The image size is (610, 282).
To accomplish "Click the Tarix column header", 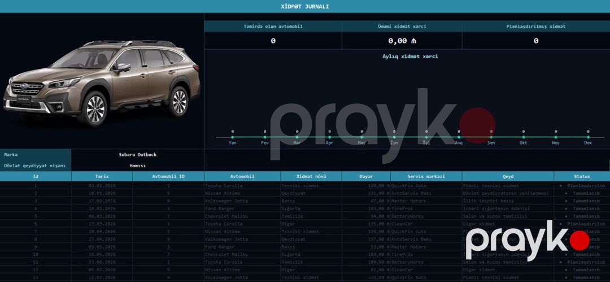I will tap(102, 176).
